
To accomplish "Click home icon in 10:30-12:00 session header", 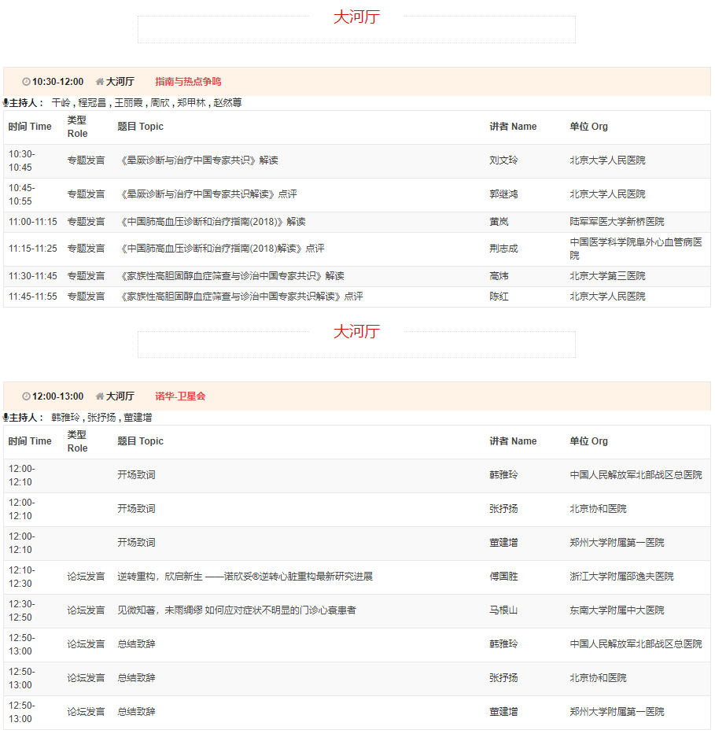I will tap(100, 82).
